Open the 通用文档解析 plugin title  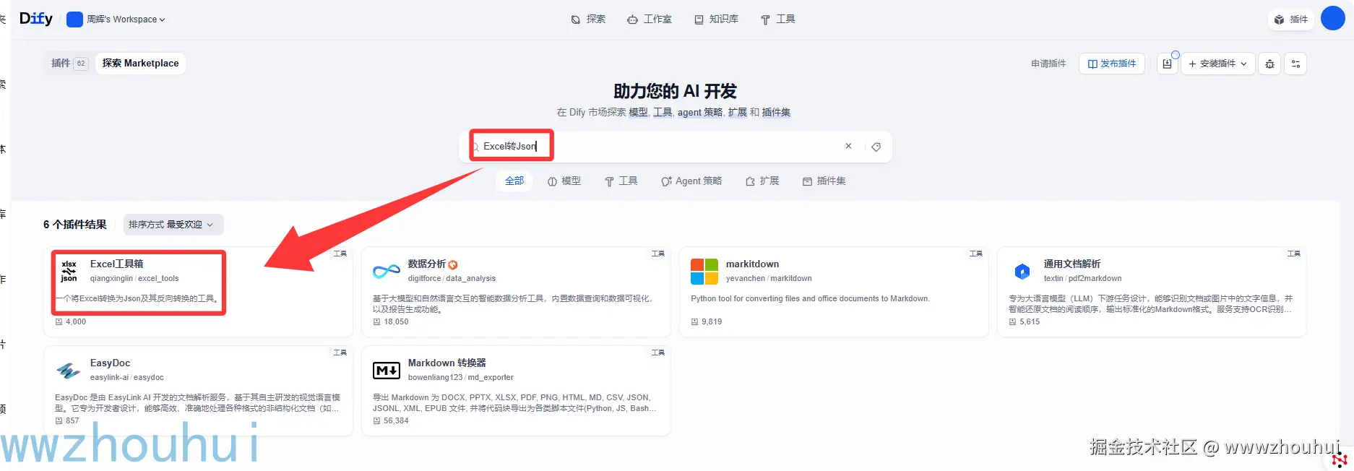[1071, 264]
